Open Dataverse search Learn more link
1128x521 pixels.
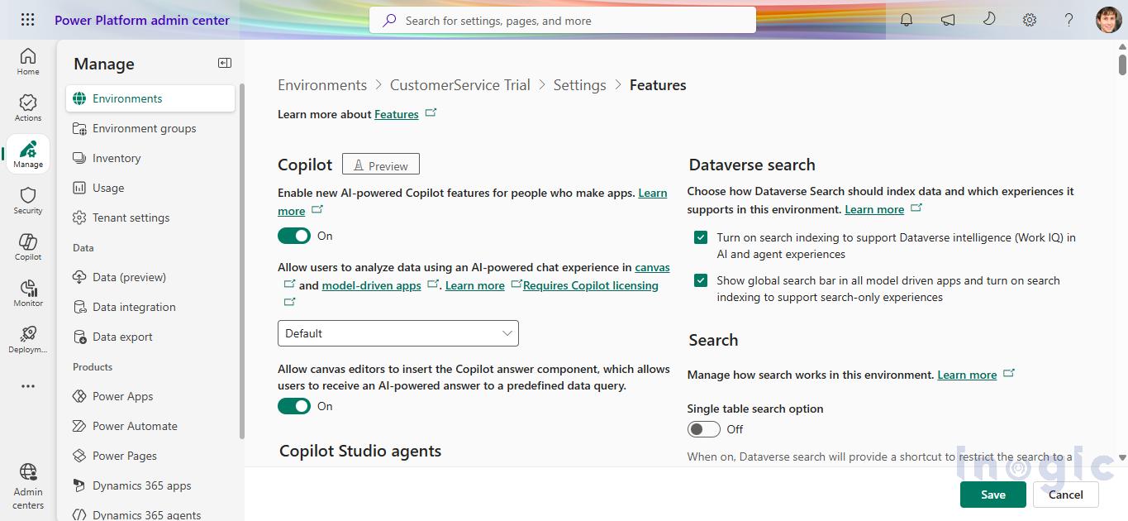pos(874,209)
